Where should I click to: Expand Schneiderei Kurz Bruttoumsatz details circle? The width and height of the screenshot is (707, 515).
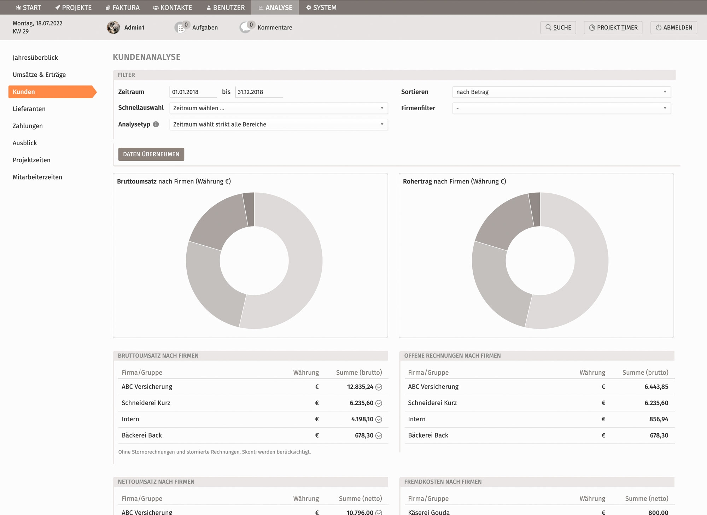[x=379, y=403]
